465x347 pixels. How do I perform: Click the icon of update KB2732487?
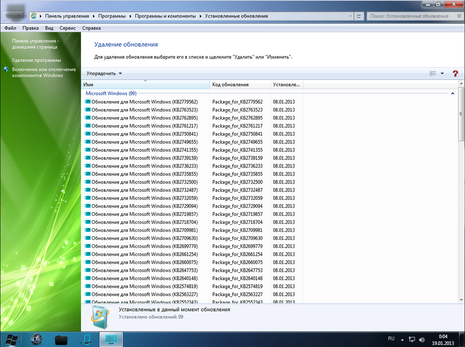88,190
